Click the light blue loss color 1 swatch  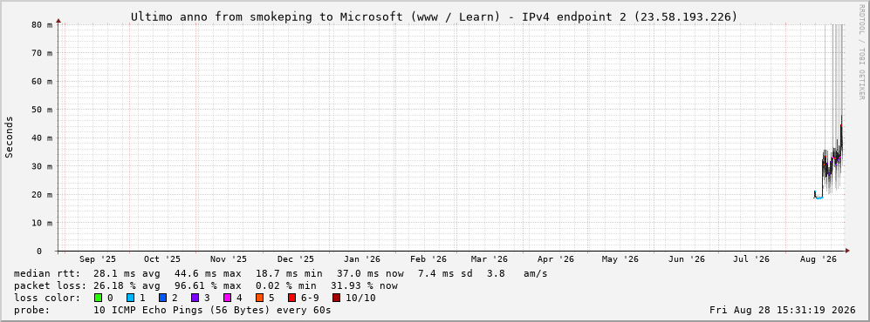(x=130, y=298)
